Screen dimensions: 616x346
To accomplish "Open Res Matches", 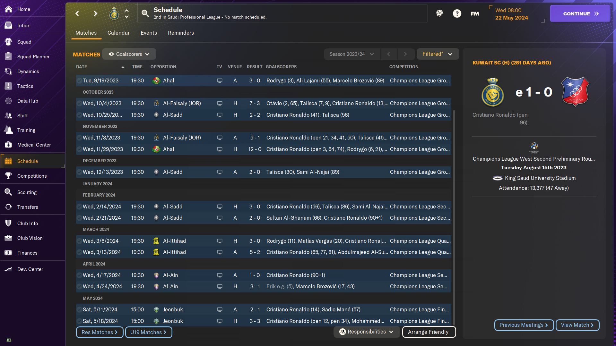I will click(100, 332).
